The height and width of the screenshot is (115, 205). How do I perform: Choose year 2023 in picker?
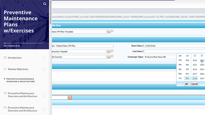point(202,78)
